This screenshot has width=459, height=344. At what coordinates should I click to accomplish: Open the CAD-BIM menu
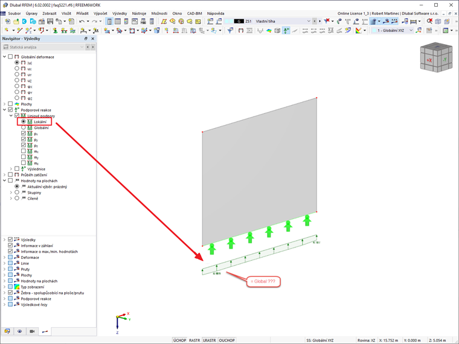point(194,13)
